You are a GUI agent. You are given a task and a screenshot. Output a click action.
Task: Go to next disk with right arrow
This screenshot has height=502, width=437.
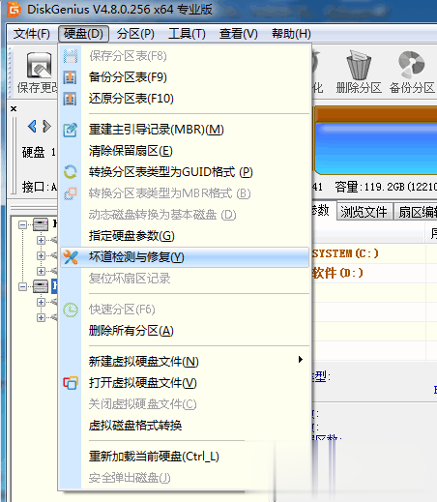click(46, 126)
